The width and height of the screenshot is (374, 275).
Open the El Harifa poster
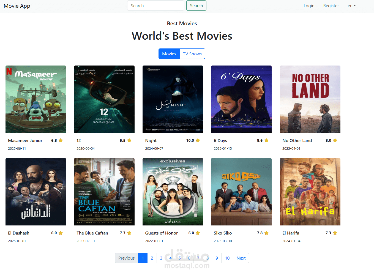[310, 192]
